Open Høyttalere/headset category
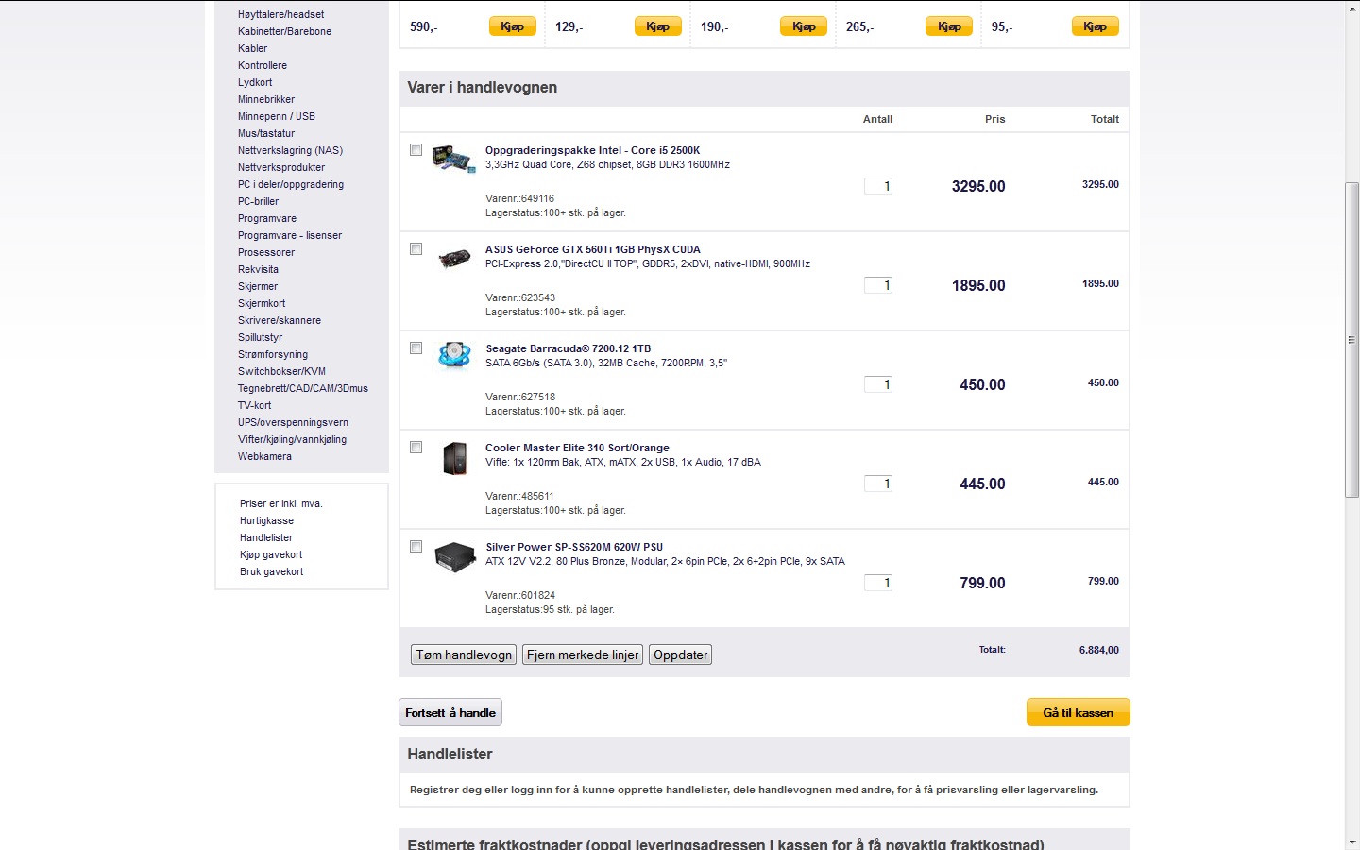Screen dimensions: 1360x850 coord(280,14)
